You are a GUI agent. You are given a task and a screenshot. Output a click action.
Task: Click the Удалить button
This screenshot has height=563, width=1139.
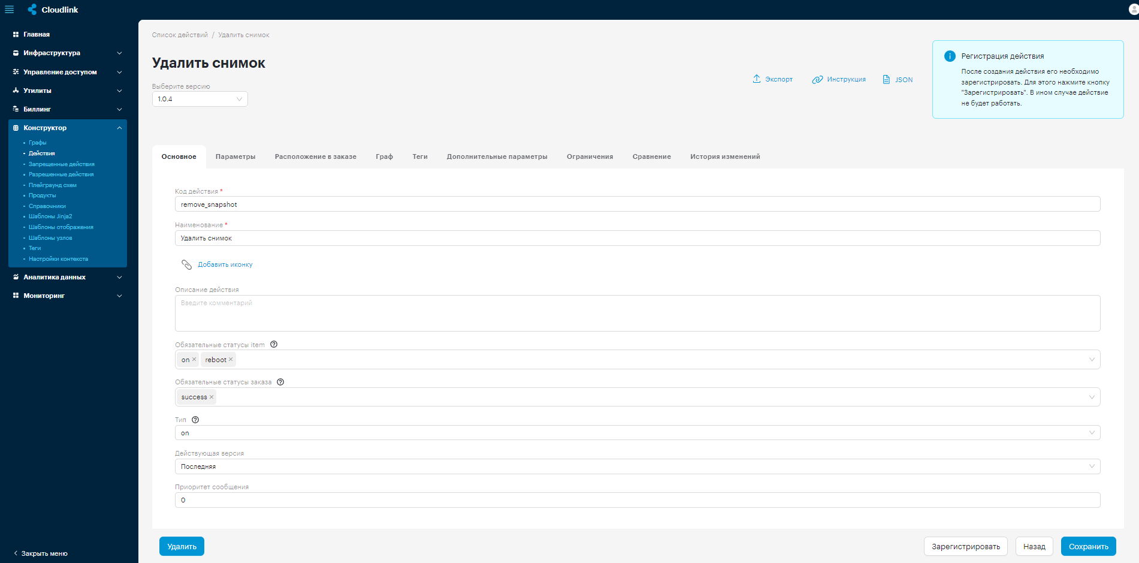point(182,546)
